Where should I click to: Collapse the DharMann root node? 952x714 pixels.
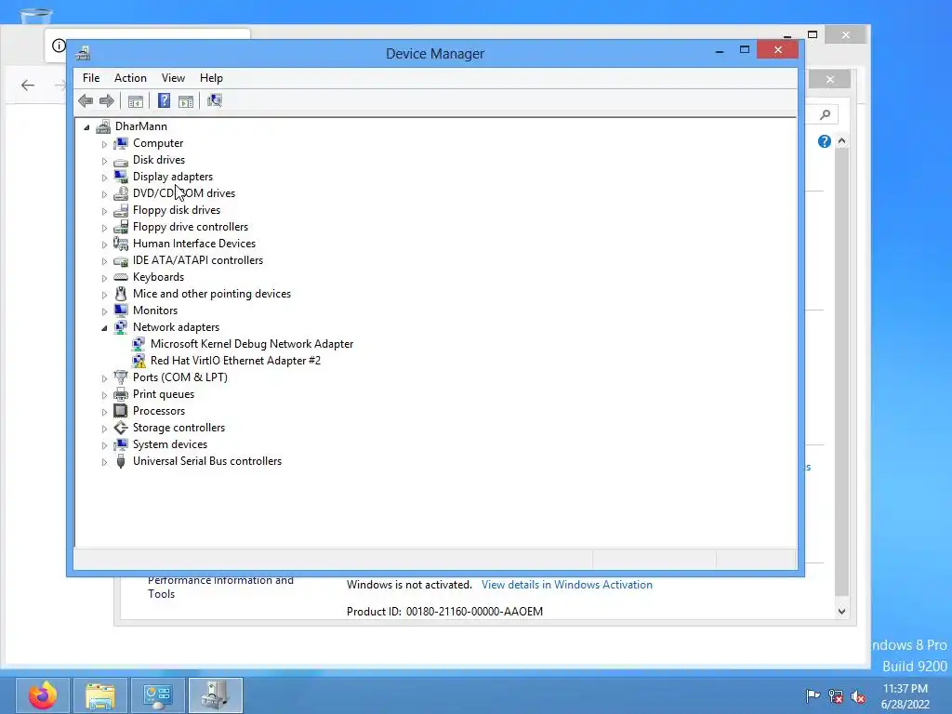pos(86,127)
